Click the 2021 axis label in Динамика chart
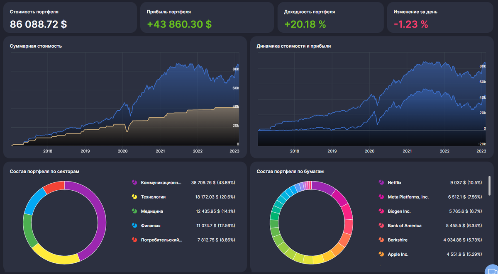This screenshot has height=274, width=498. pyautogui.click(x=407, y=151)
